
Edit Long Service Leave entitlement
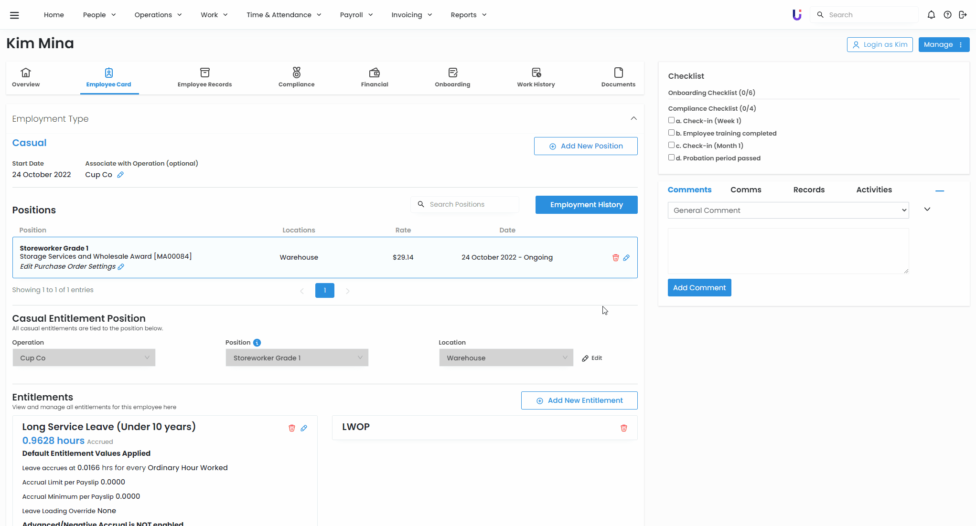304,428
